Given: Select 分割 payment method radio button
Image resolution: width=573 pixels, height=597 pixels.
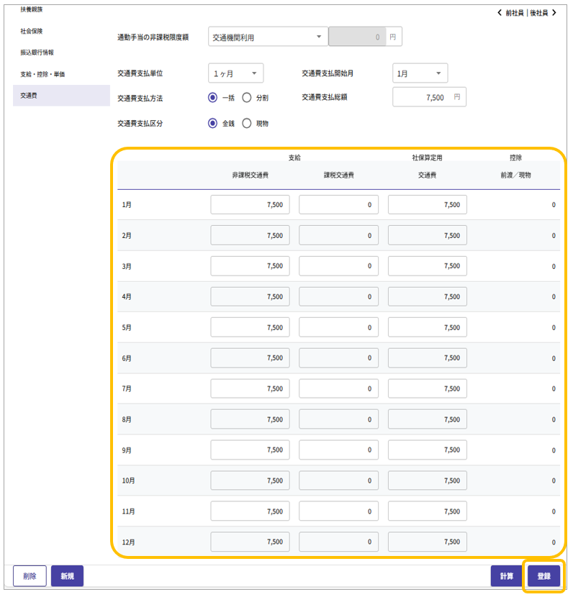Looking at the screenshot, I should pyautogui.click(x=247, y=97).
